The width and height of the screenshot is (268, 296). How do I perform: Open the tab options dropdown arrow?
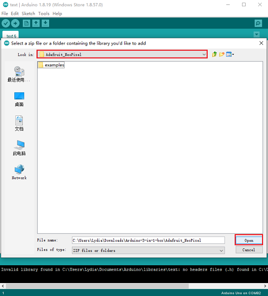coord(257,34)
